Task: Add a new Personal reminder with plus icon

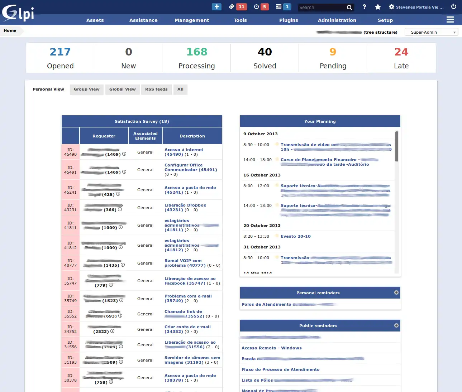Action: tap(396, 292)
